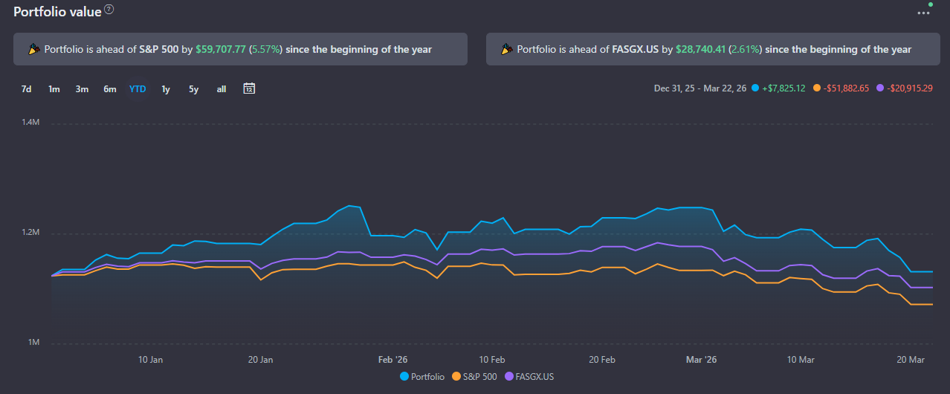Click the FASGX.US comparison banner
This screenshot has width=950, height=394.
point(713,49)
